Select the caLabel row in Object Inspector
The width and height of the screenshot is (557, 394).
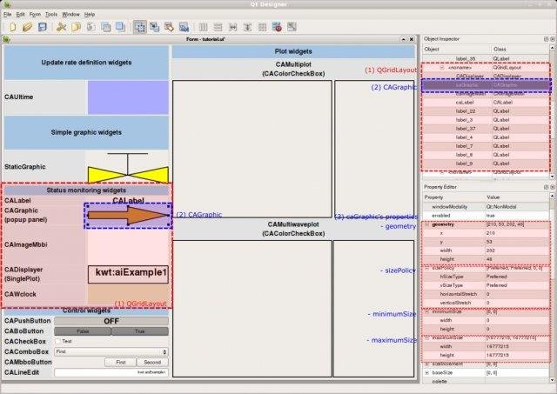tap(486, 103)
